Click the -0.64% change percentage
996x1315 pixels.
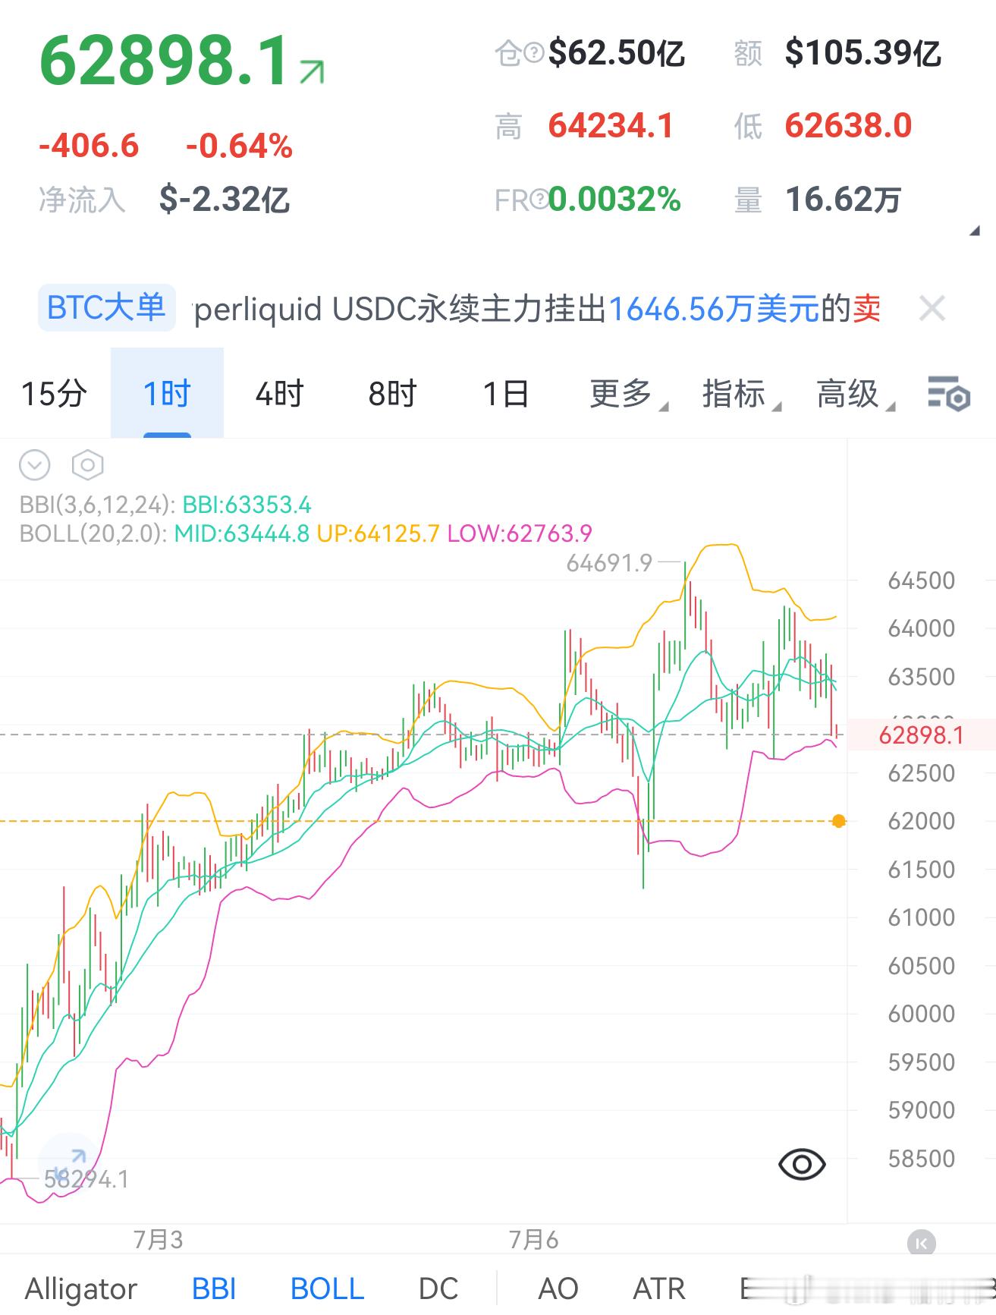(x=239, y=146)
